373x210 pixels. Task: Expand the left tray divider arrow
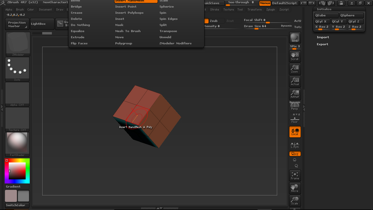(x=2, y=107)
